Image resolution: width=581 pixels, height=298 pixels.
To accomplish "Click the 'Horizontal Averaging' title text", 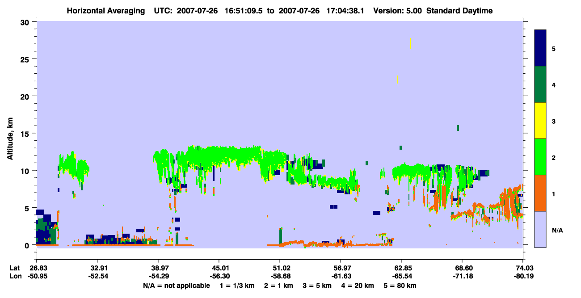I will click(105, 11).
